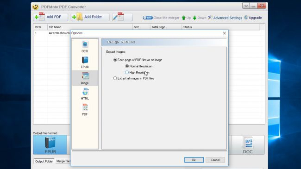The image size is (301, 169).
Task: Open the EPUB options section
Action: click(x=85, y=63)
